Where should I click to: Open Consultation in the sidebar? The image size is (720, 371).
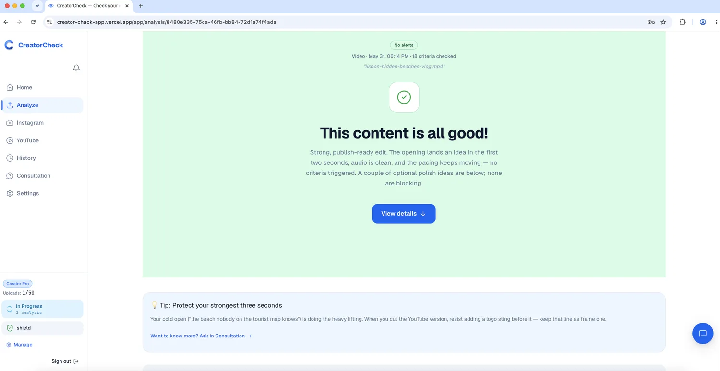(42, 175)
